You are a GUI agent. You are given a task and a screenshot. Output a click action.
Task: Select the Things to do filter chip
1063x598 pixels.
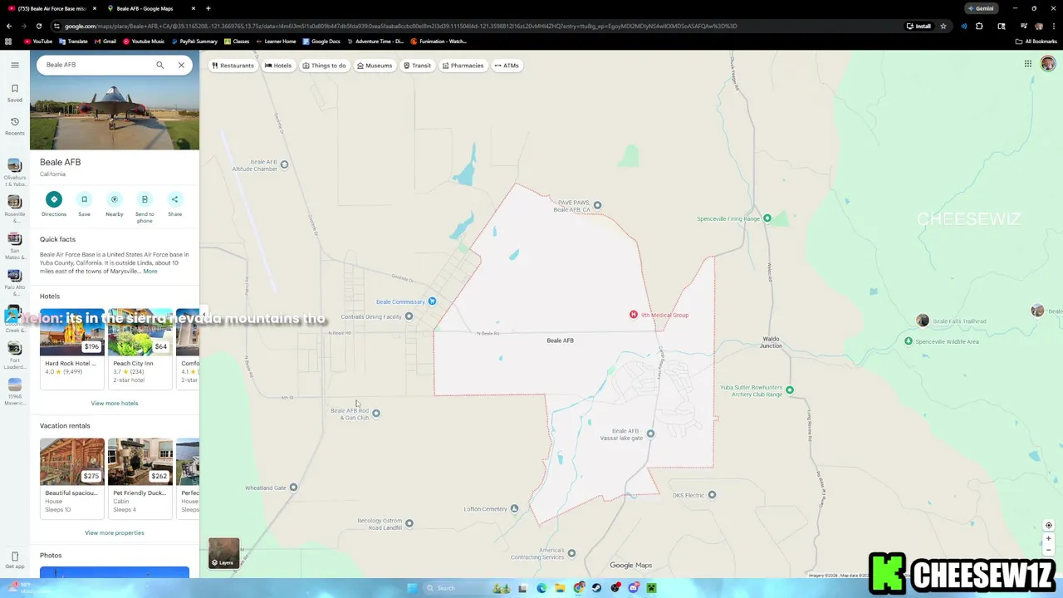(324, 66)
